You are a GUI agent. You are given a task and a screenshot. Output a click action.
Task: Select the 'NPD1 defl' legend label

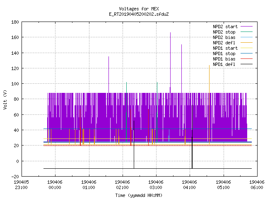[x=224, y=65]
